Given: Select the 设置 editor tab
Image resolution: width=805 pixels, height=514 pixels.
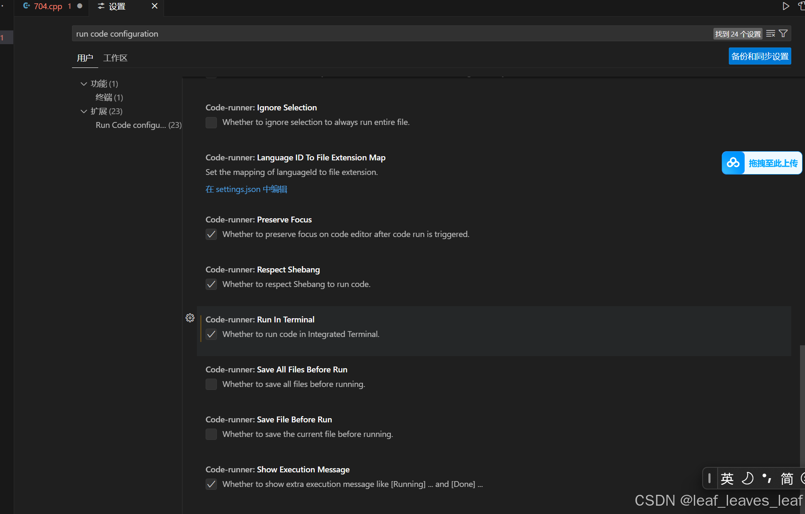Looking at the screenshot, I should [x=126, y=6].
